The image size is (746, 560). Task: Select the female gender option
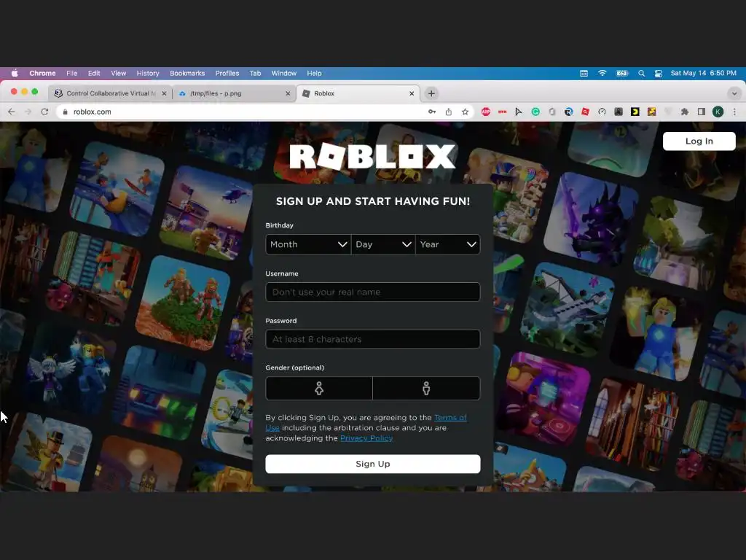[x=319, y=388]
